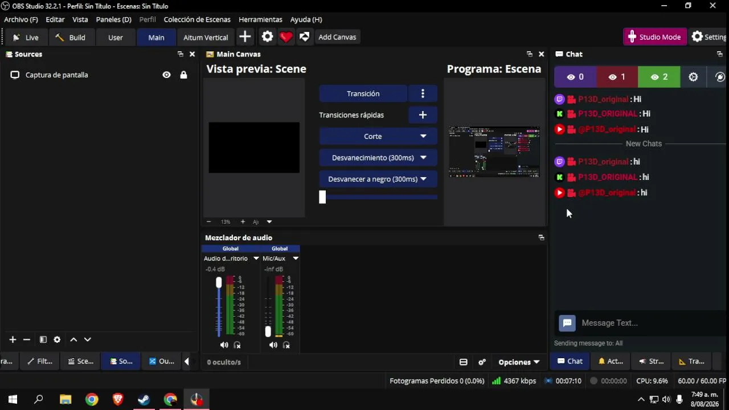Viewport: 729px width, 410px height.
Task: Toggle green Kick viewer count filter
Action: (x=659, y=77)
